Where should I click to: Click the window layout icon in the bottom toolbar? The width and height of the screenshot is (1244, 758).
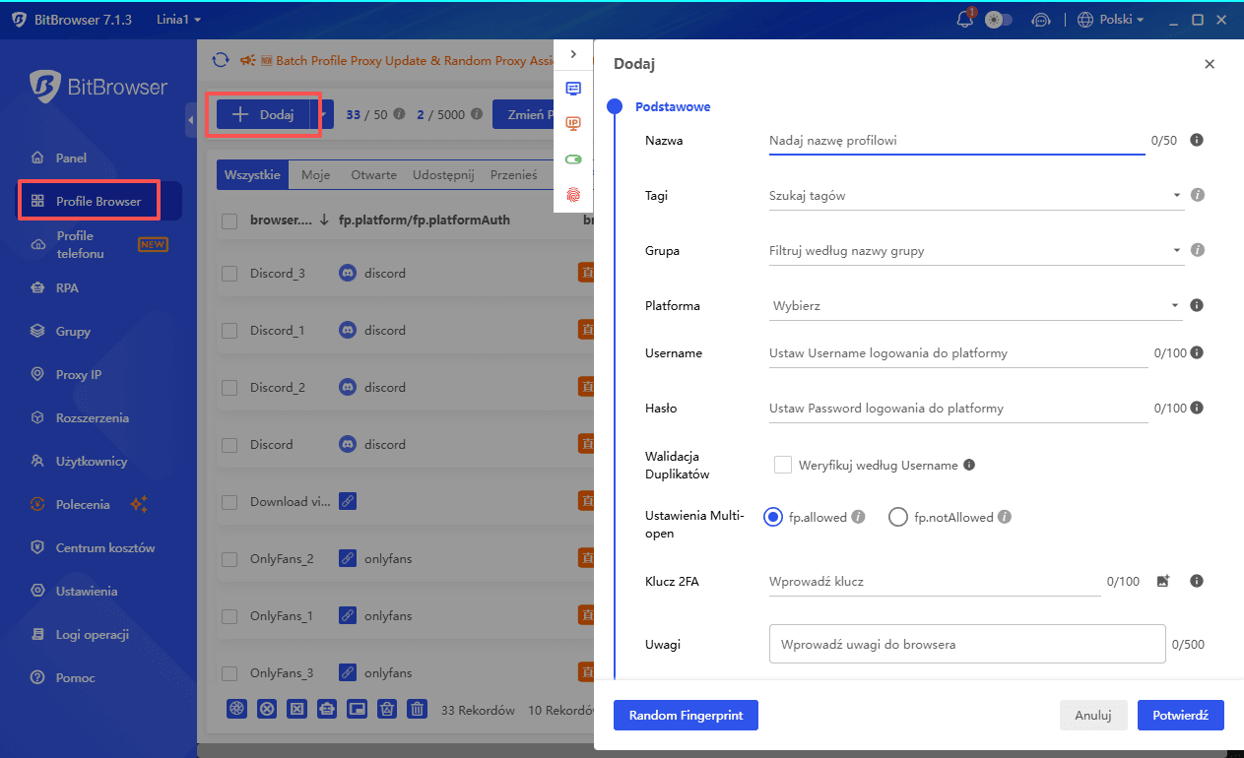point(357,709)
